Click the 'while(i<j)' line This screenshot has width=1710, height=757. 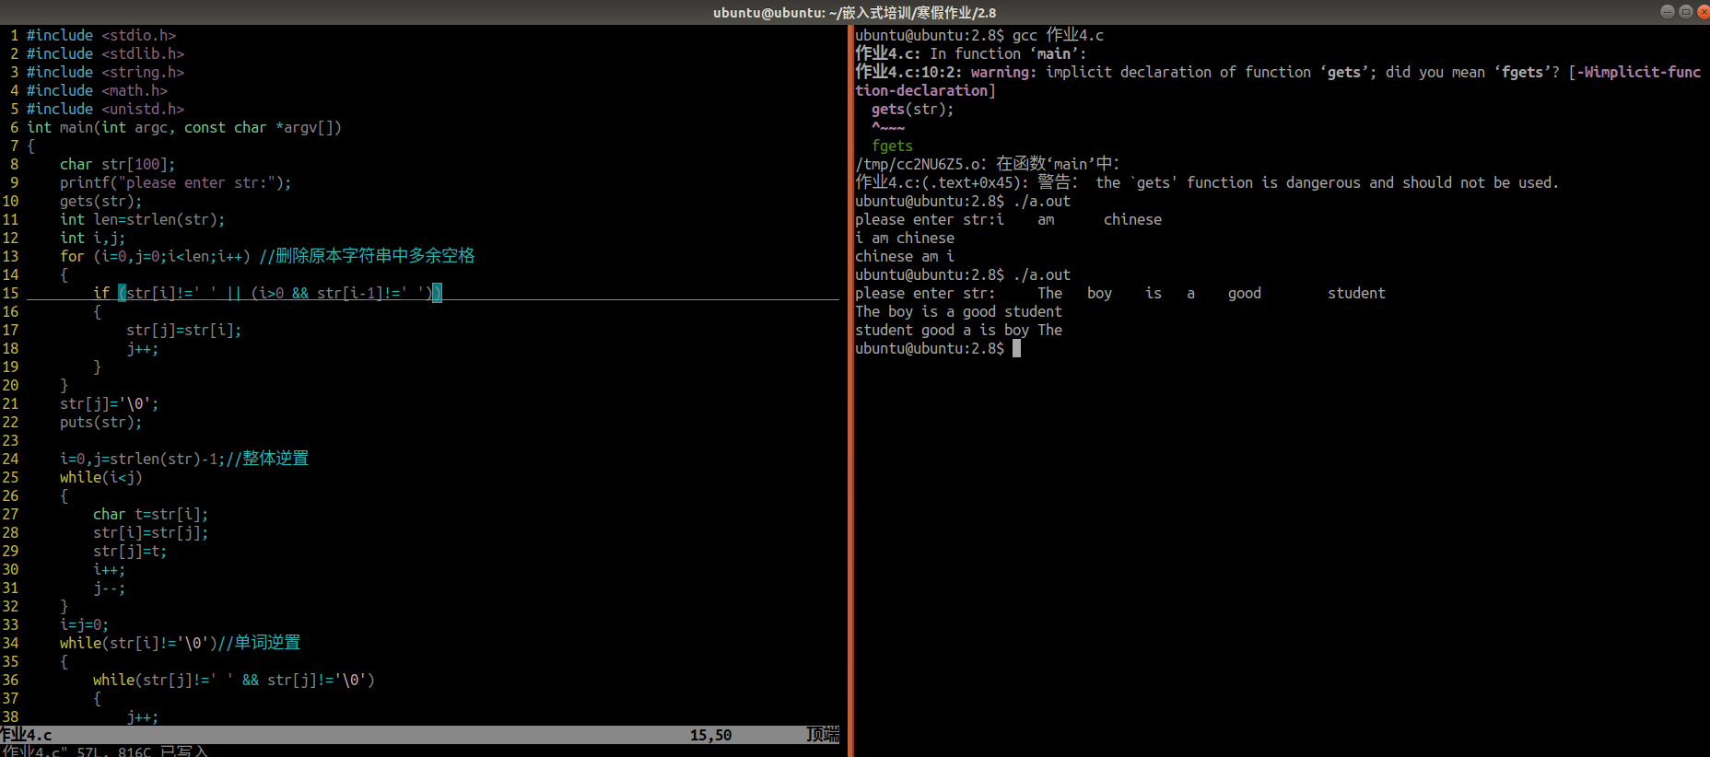coord(100,477)
